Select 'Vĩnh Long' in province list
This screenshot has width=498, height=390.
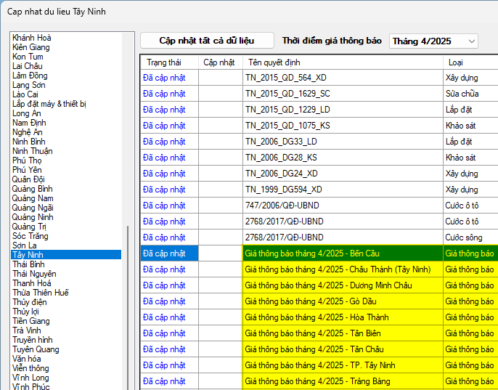click(66, 378)
